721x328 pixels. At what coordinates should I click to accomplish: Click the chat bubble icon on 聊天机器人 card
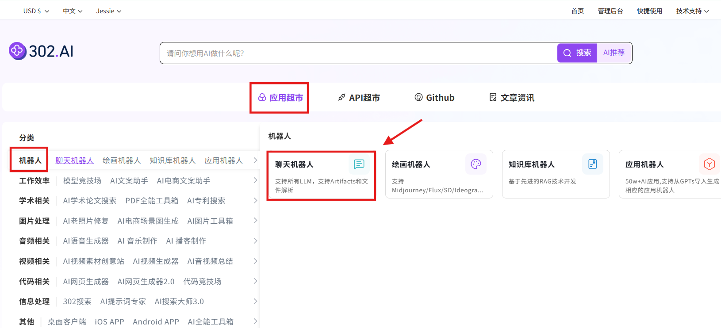point(359,164)
